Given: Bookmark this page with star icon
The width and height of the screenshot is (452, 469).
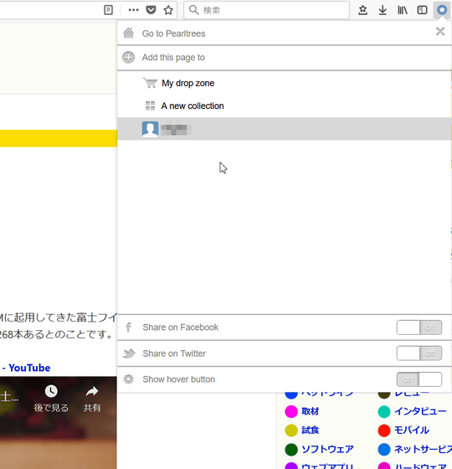Looking at the screenshot, I should click(x=168, y=10).
